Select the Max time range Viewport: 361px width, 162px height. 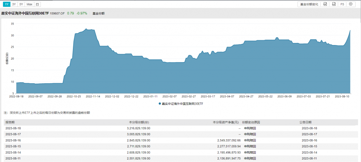30,4
